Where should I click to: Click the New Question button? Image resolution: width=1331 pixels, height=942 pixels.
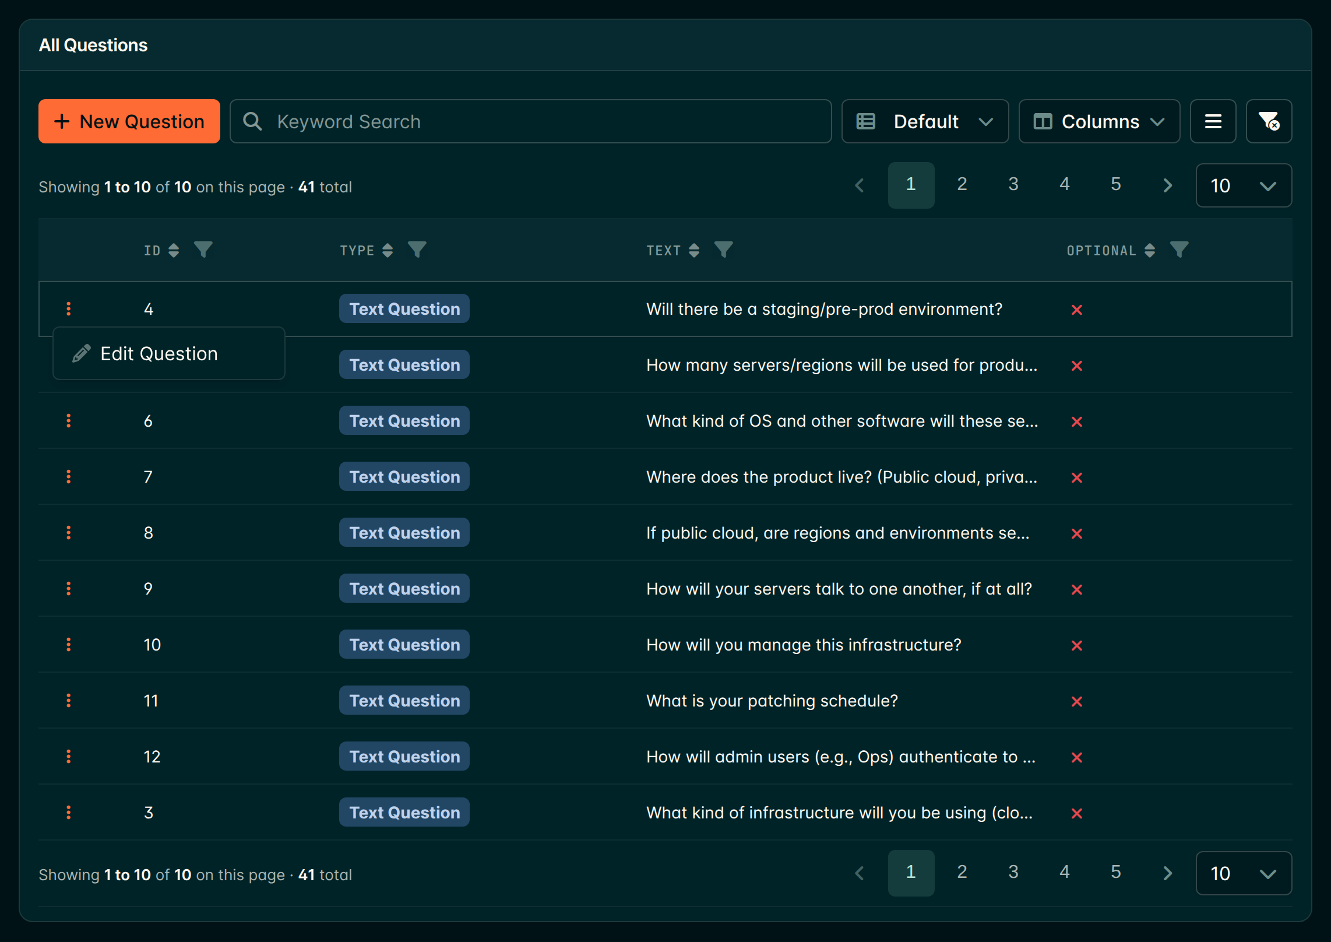click(x=129, y=121)
